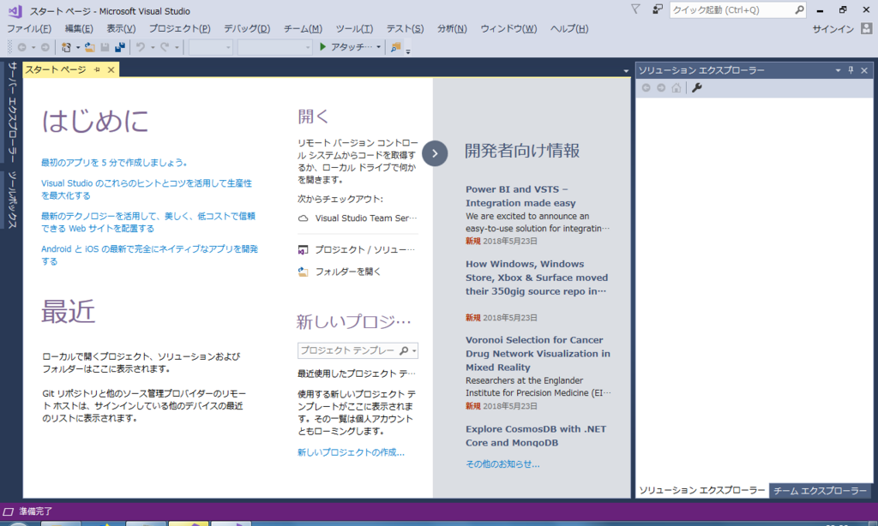Click the Open File toolbar icon

[x=89, y=46]
